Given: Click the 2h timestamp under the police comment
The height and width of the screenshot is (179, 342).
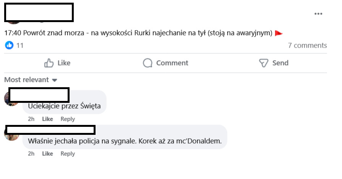Looking at the screenshot, I should [x=31, y=153].
